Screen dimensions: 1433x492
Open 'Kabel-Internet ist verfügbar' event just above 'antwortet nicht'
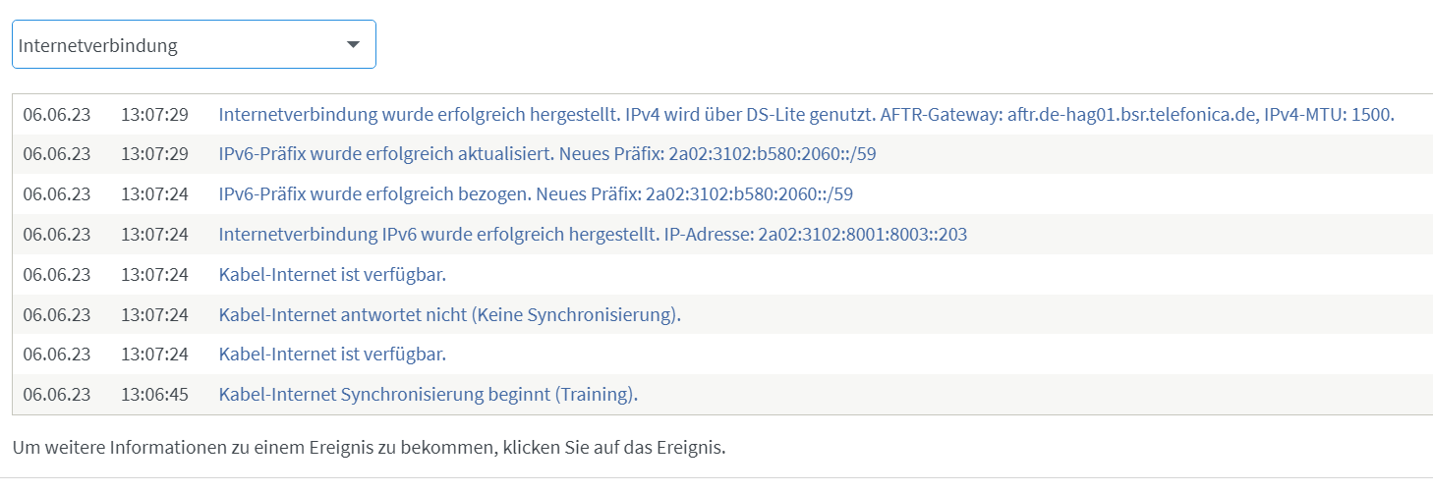pyautogui.click(x=332, y=274)
